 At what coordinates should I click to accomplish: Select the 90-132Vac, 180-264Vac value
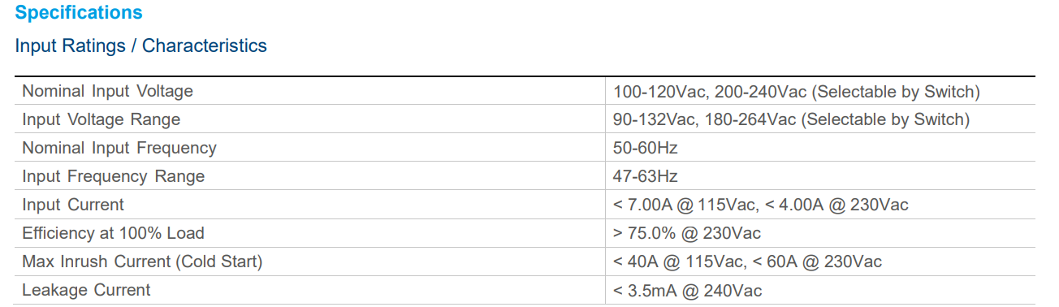[x=792, y=119]
